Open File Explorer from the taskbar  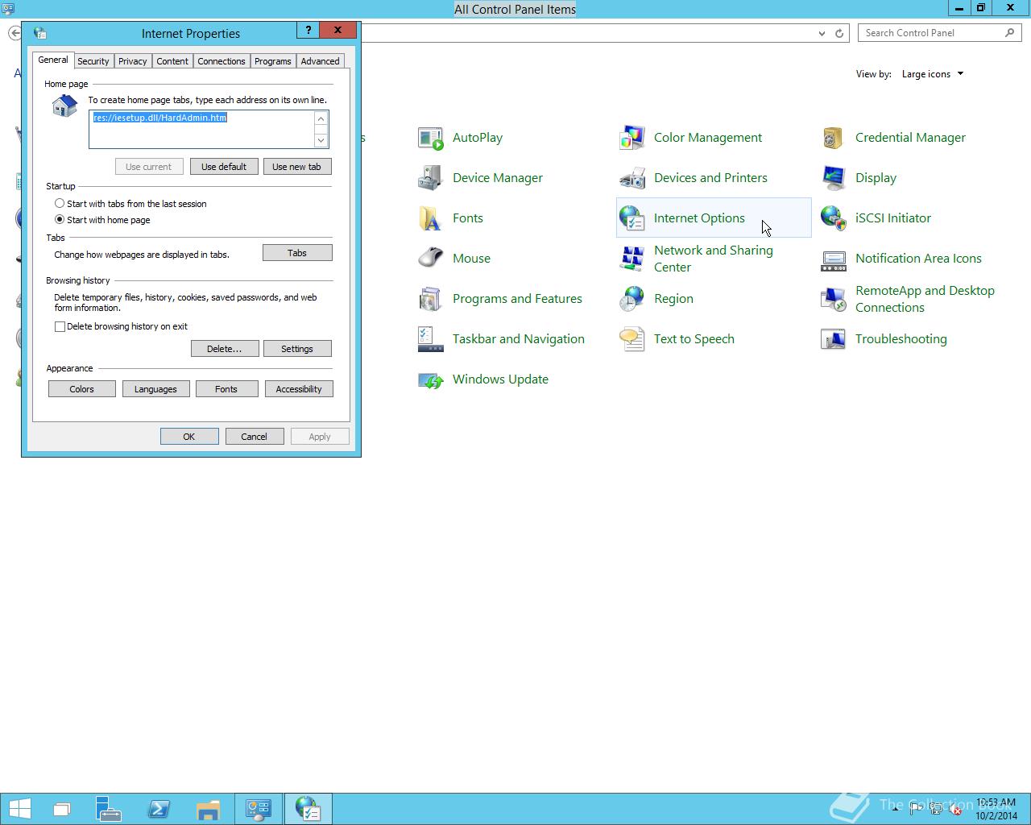(x=208, y=809)
